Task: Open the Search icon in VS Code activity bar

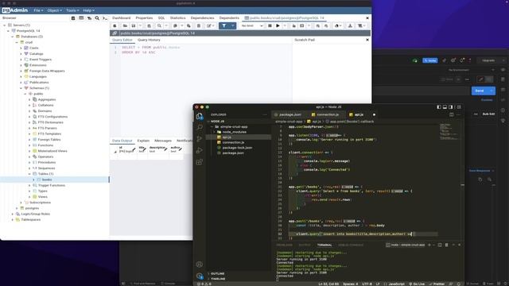Action: (200, 127)
